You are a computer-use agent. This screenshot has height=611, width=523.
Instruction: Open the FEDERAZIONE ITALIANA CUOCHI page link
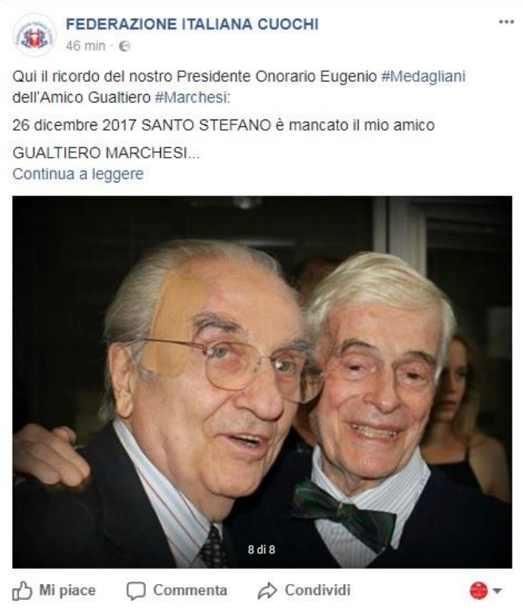[x=192, y=24]
